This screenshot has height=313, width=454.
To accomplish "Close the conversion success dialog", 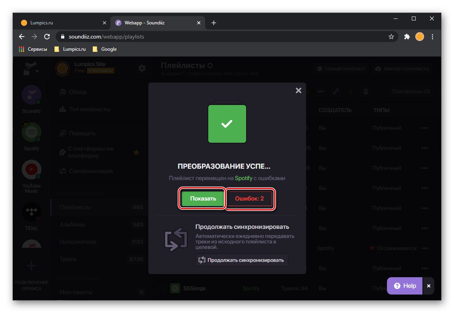I will click(299, 90).
